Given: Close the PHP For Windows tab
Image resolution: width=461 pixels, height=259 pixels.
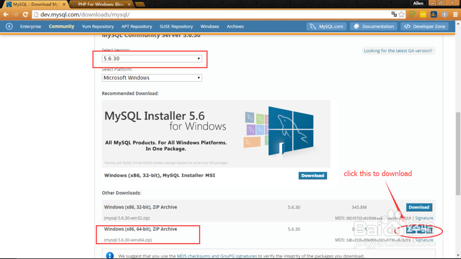Looking at the screenshot, I should (129, 5).
